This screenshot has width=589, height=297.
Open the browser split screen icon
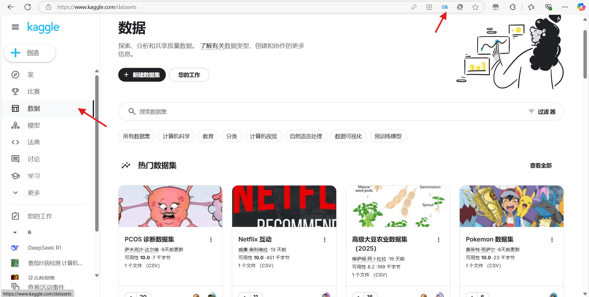click(x=429, y=7)
